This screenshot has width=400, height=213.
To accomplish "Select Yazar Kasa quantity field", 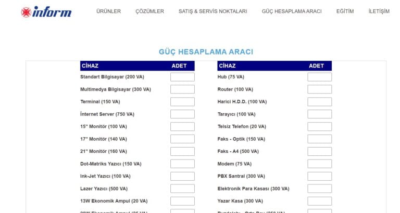I will click(319, 201).
